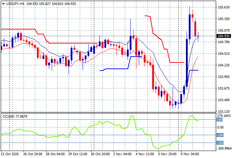This screenshot has width=232, height=158.
Task: Click the 174.1643 CCI scale value
Action: (224, 116)
